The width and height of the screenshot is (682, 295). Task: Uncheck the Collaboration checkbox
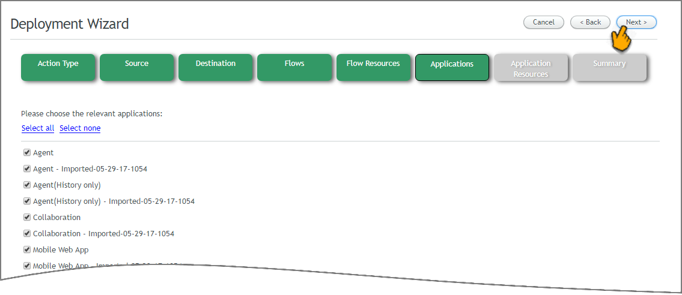27,217
